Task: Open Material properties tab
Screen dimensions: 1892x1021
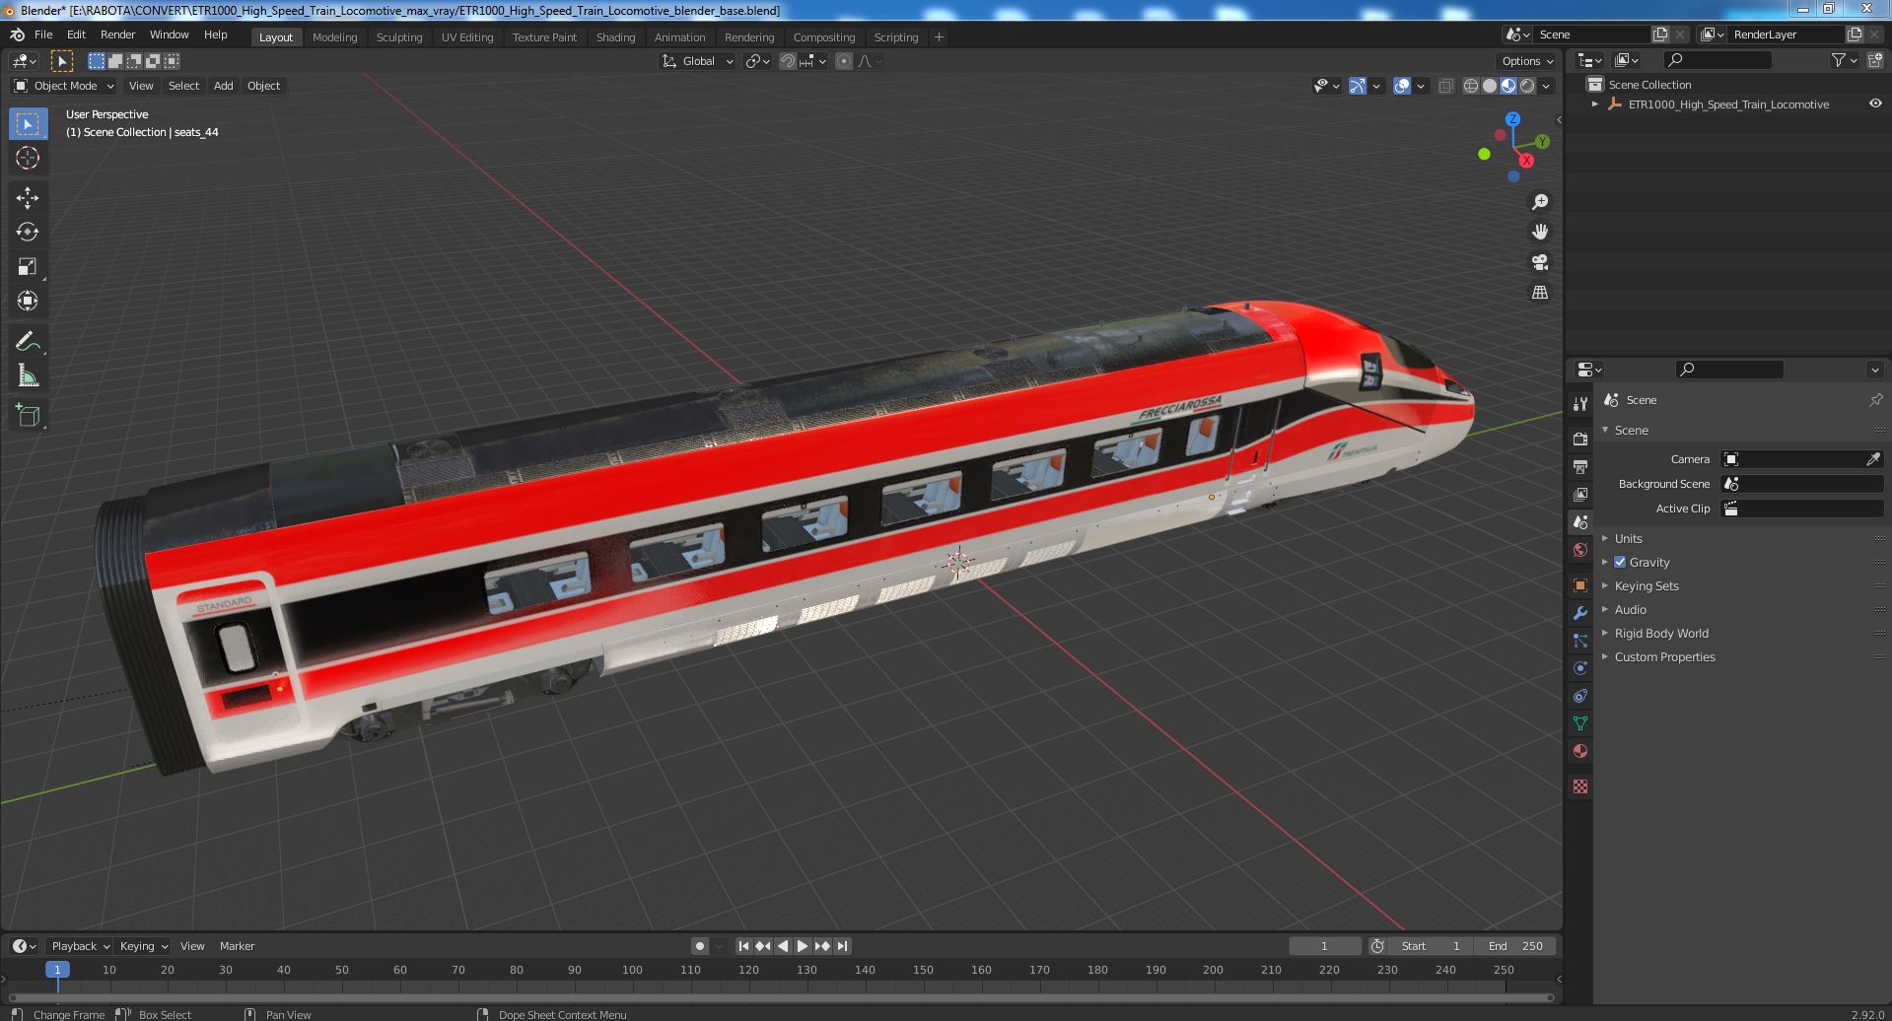Action: tap(1580, 751)
